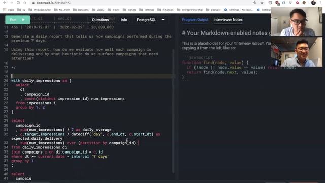Image resolution: width=325 pixels, height=183 pixels.
Task: Open the tickets bookmark folder
Action: [x=129, y=10]
